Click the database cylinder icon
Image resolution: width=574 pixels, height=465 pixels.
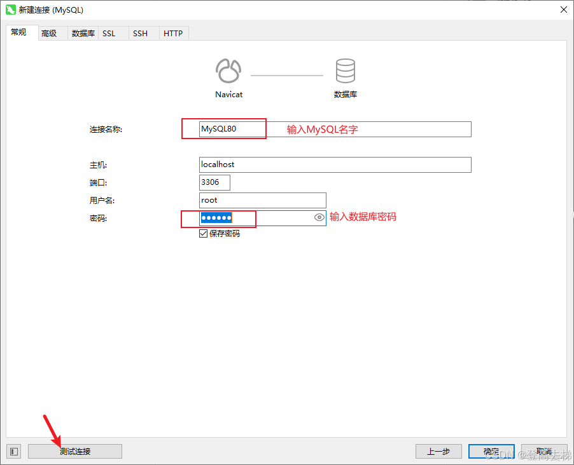(345, 71)
